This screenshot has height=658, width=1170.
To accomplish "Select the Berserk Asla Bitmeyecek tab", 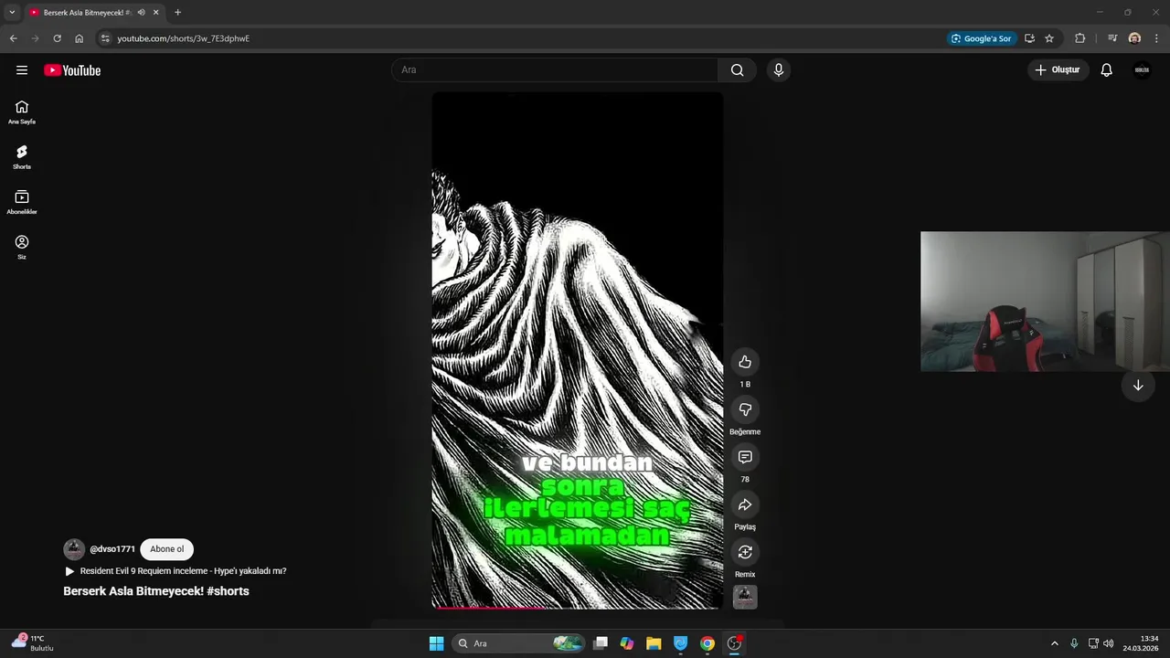I will (88, 13).
